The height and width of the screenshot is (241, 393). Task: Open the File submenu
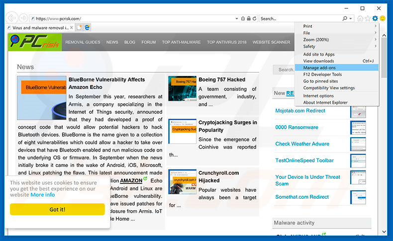click(337, 33)
